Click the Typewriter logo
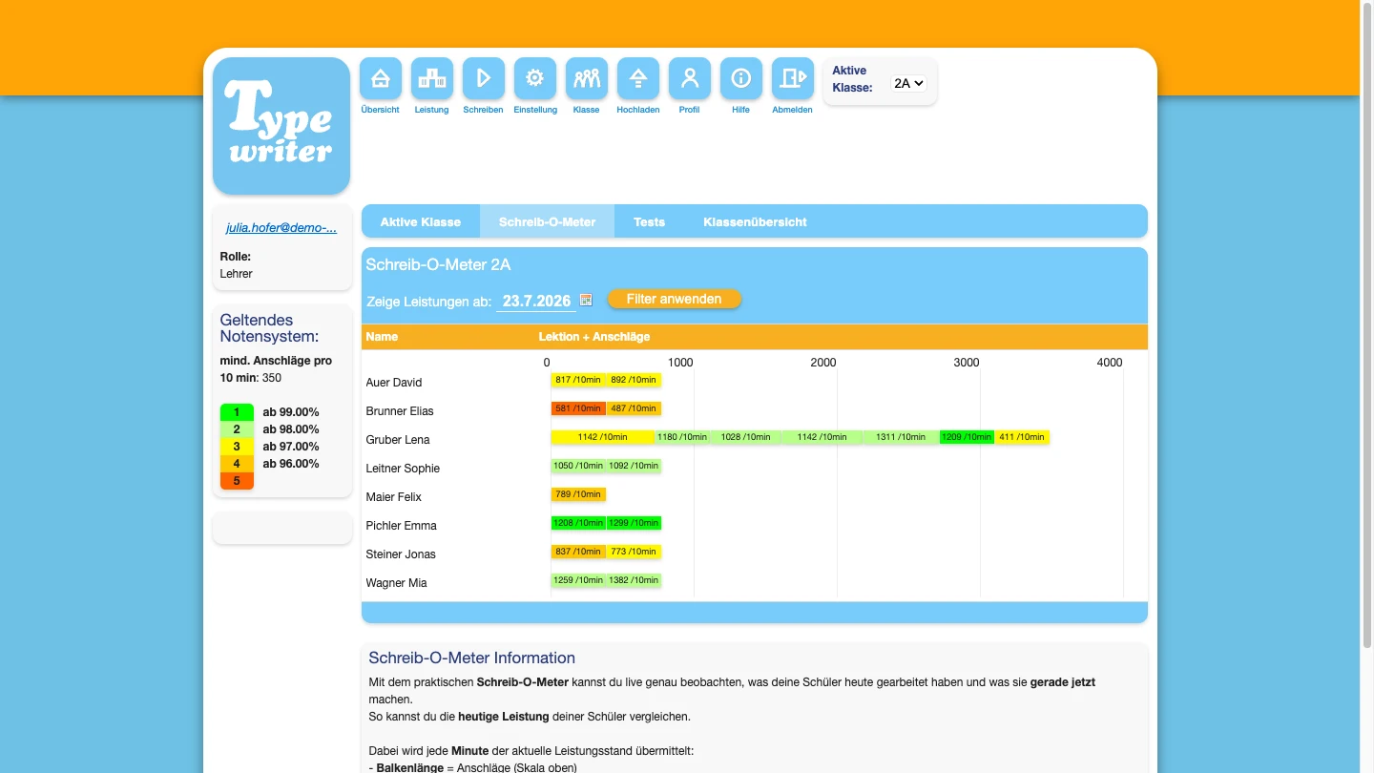 (x=281, y=126)
